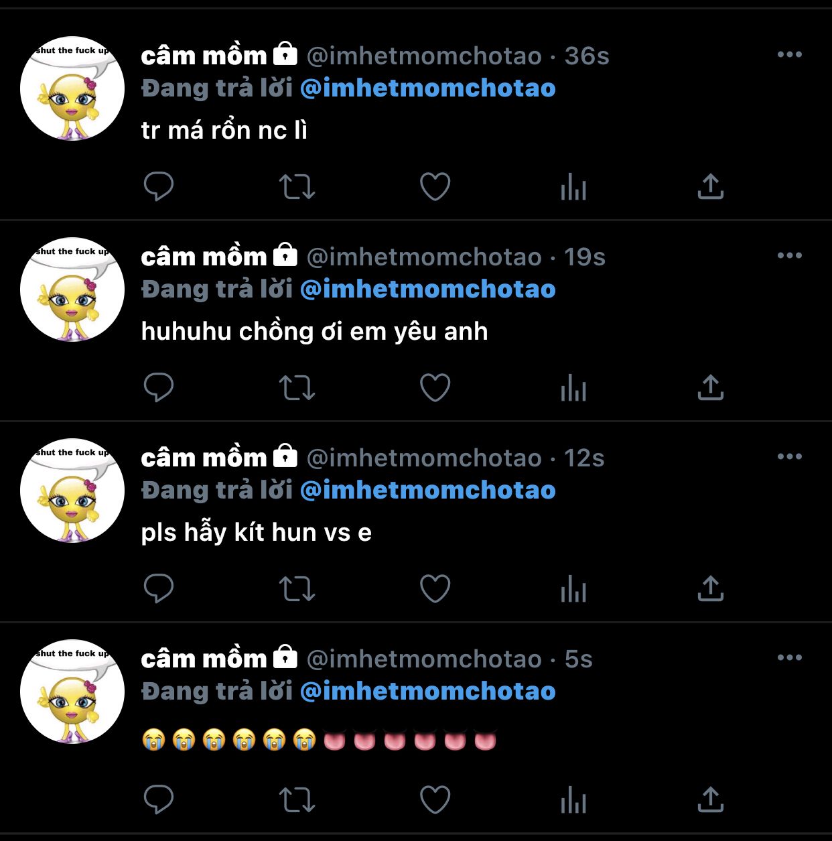This screenshot has width=832, height=841.
Task: Like the crying emoji tweet
Action: [x=435, y=799]
